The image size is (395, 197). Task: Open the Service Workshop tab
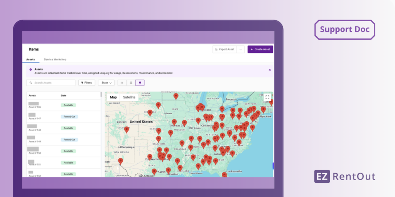55,60
